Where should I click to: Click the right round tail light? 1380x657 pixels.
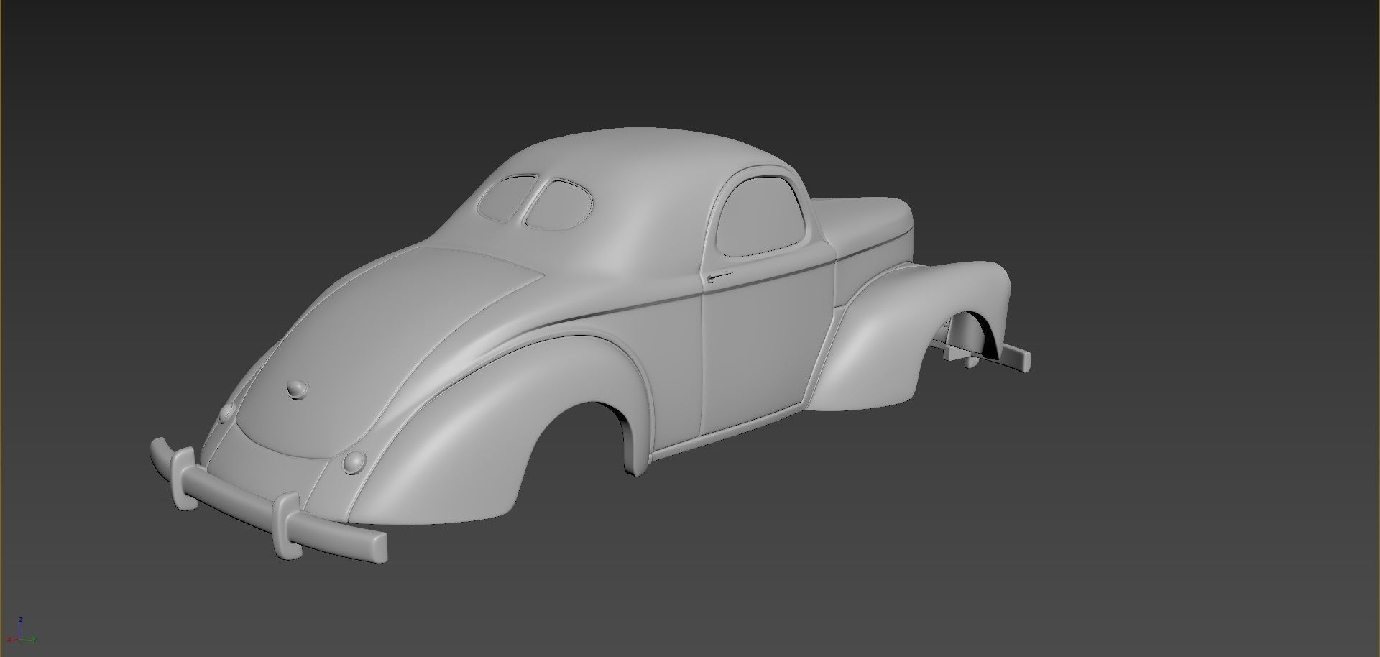[x=354, y=462]
